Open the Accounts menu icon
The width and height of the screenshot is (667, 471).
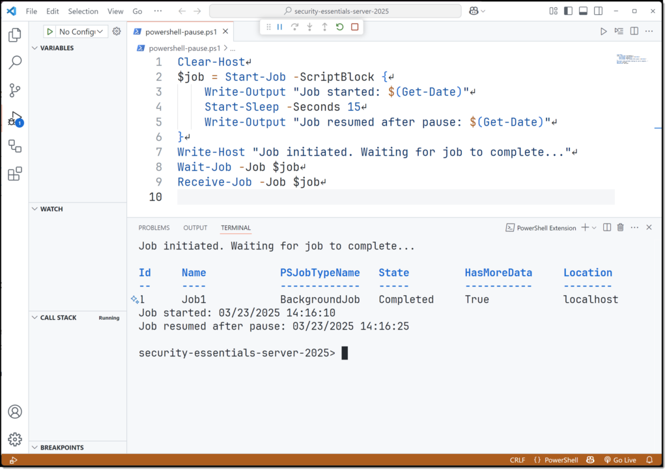click(15, 412)
